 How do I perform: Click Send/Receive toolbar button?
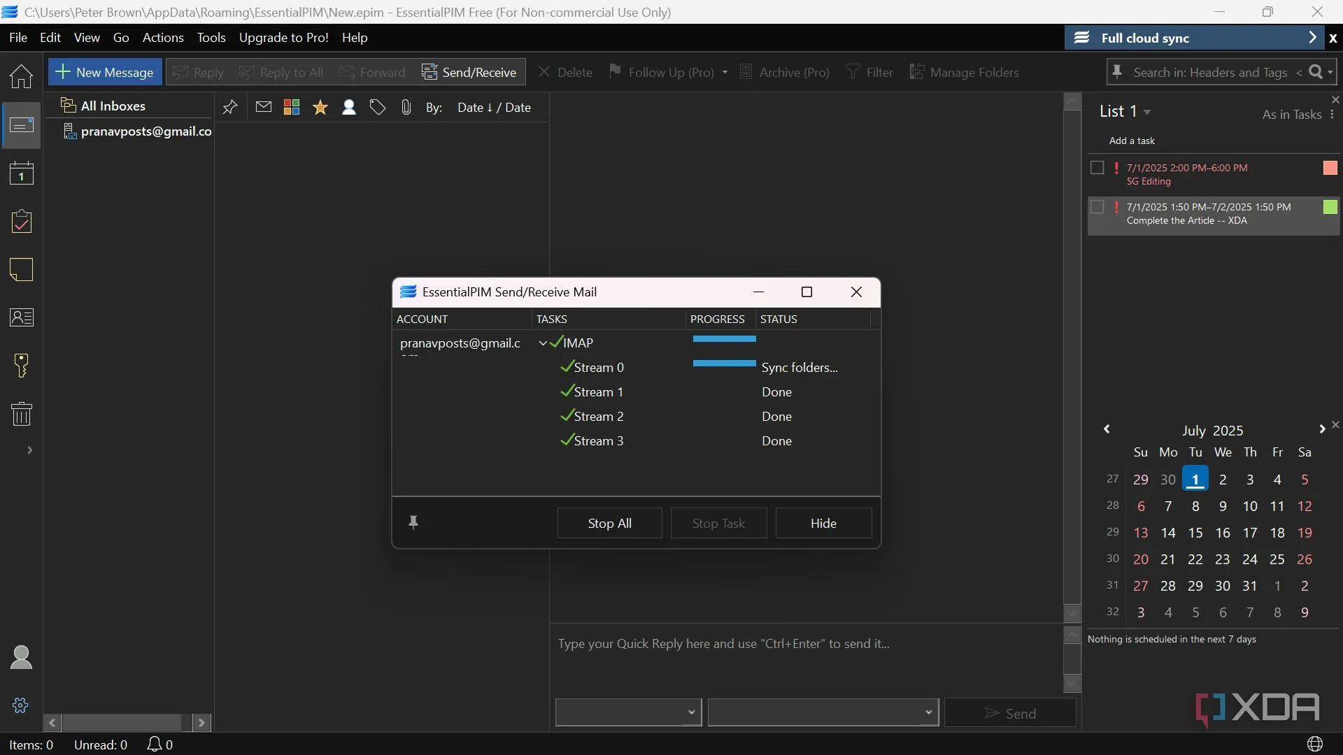coord(469,72)
